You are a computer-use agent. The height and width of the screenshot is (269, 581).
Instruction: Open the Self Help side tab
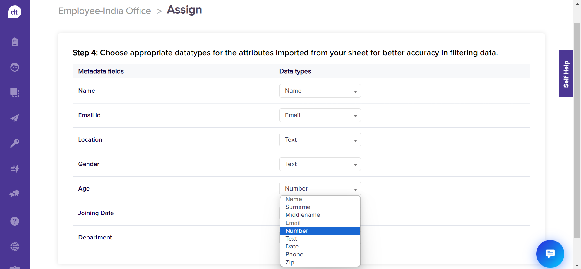coord(566,73)
